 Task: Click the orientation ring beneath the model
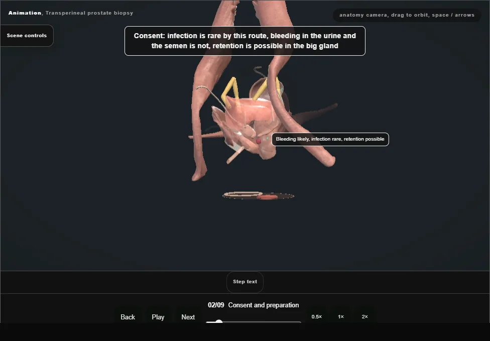(x=258, y=196)
